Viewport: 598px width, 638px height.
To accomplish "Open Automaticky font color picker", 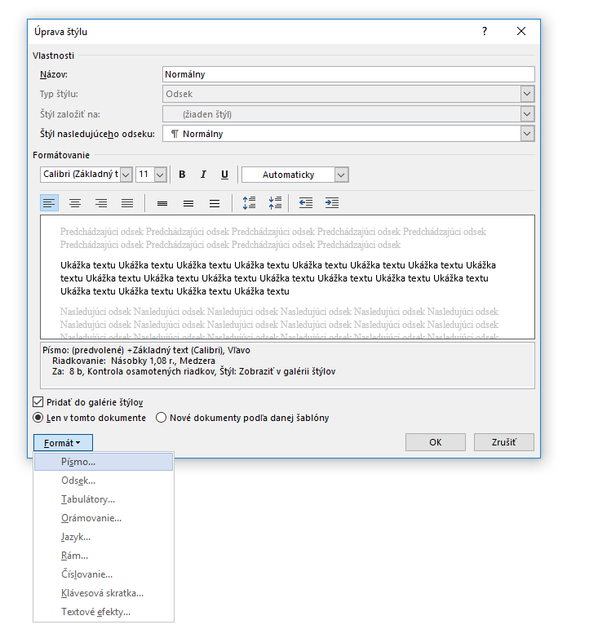I will tap(295, 175).
